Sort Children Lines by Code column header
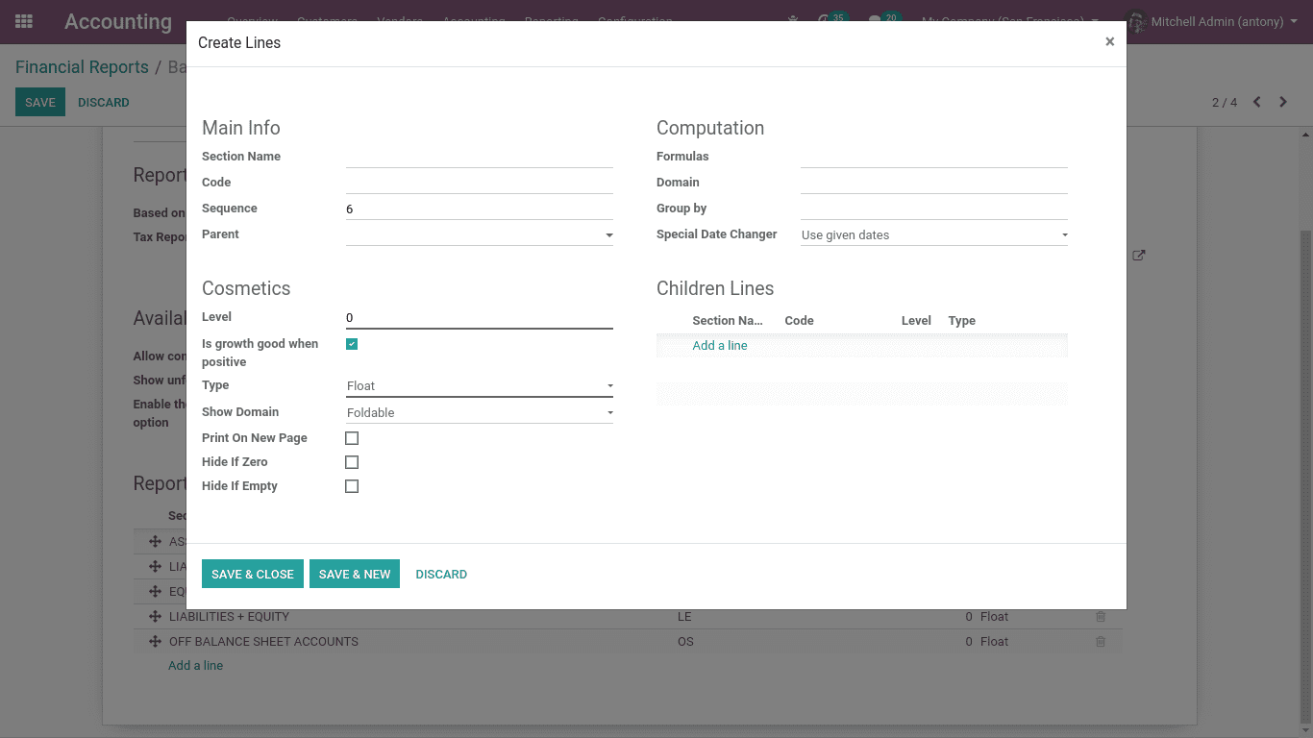Screen dimensions: 1313x738 [800, 321]
